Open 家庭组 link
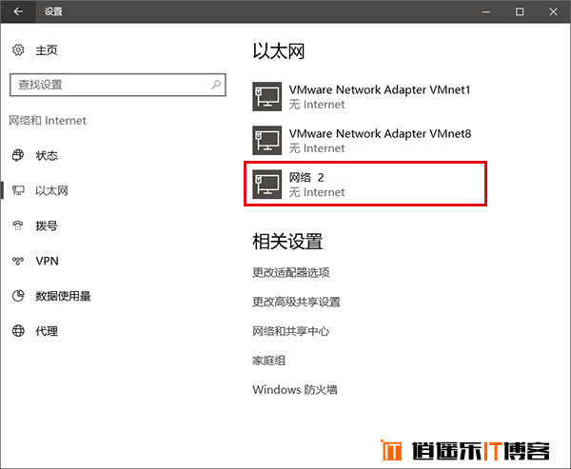This screenshot has width=571, height=469. [x=268, y=361]
